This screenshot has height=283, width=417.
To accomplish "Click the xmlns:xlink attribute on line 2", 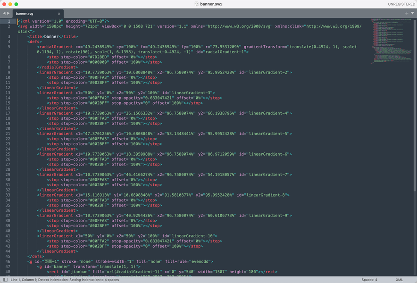I will click(x=290, y=26).
